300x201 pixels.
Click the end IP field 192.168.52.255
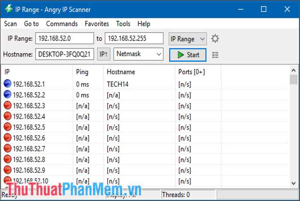tap(134, 38)
